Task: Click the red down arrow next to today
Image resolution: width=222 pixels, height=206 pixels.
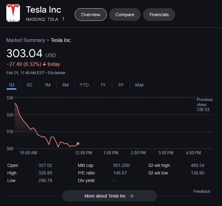Action: click(x=44, y=64)
